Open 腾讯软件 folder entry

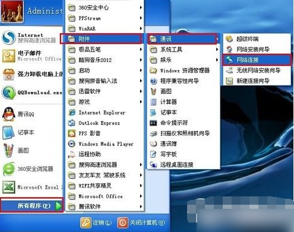[x=105, y=206]
